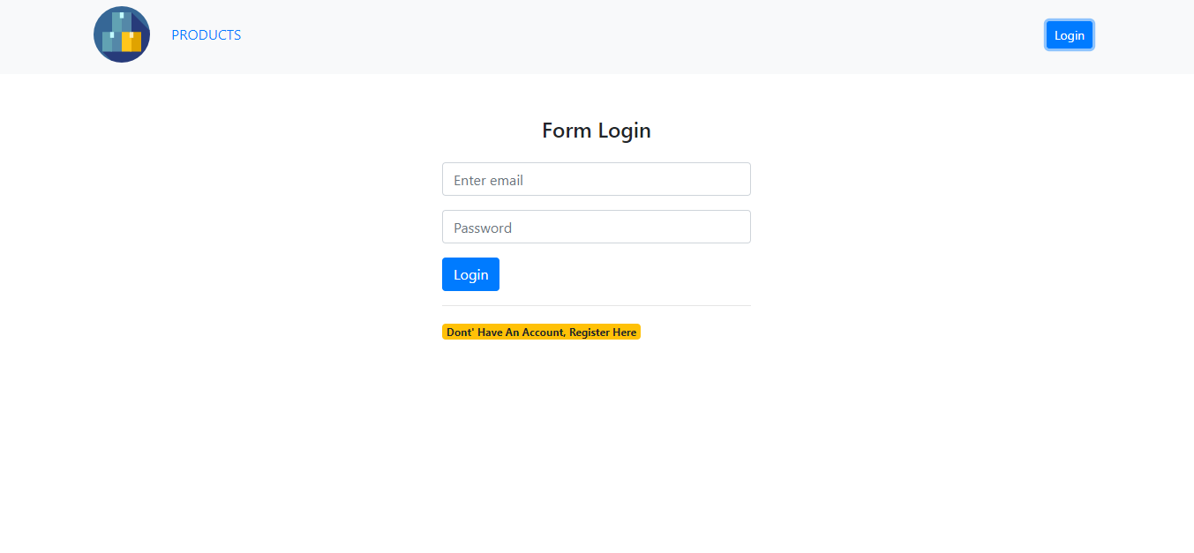
Task: Click the divider line above Register Here
Action: pos(596,305)
